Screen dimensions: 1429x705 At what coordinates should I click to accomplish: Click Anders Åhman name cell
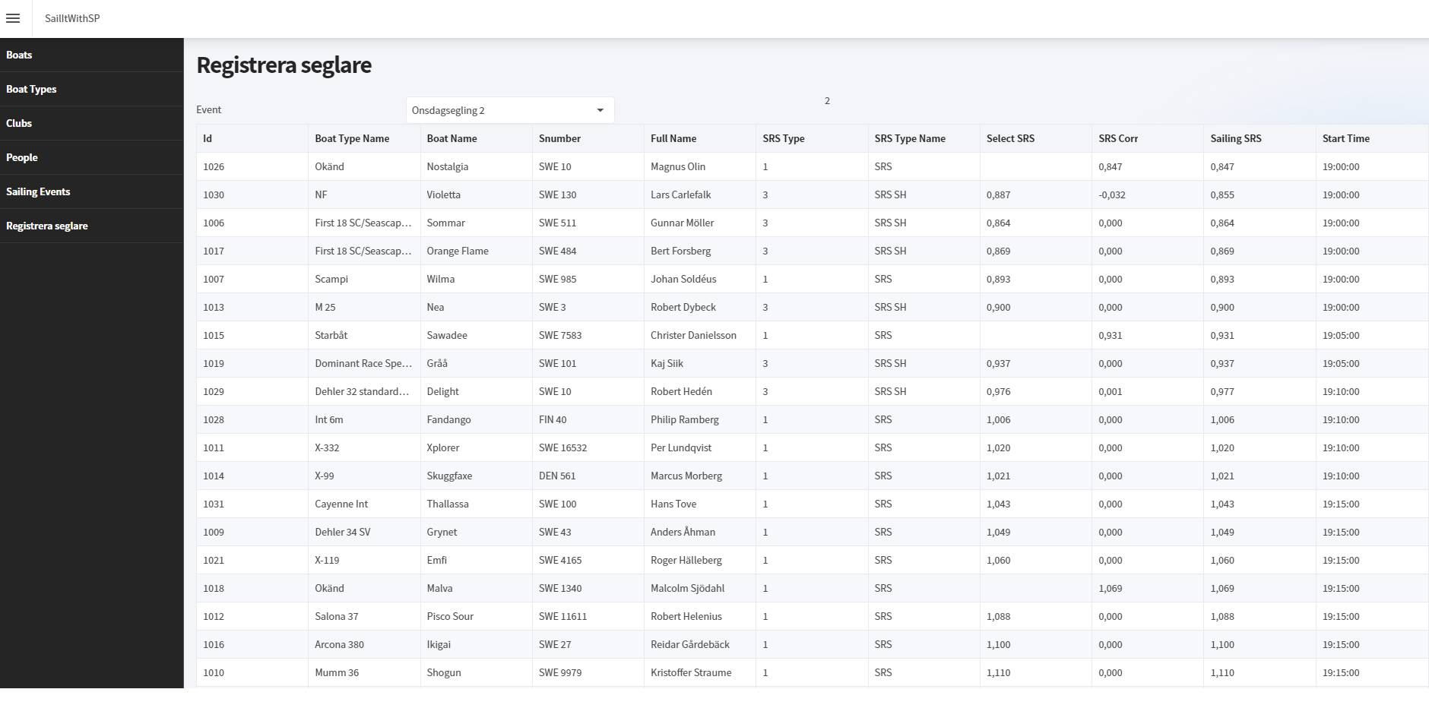pos(700,532)
